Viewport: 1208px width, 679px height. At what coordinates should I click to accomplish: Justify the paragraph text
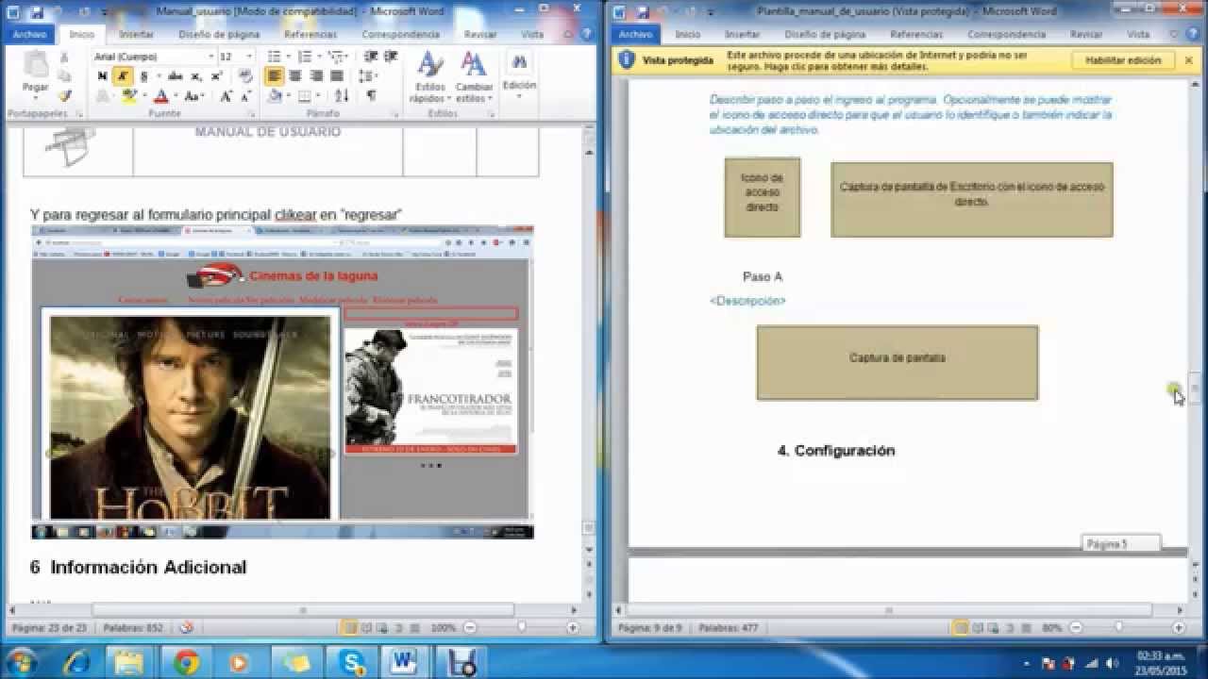tap(337, 76)
